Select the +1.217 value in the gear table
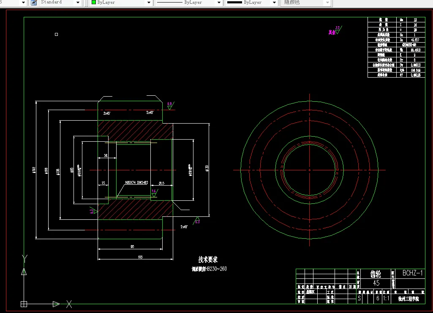The width and height of the screenshot is (433, 313). click(415, 40)
